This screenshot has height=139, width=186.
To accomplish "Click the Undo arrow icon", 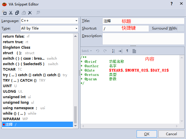I will tap(98, 51).
